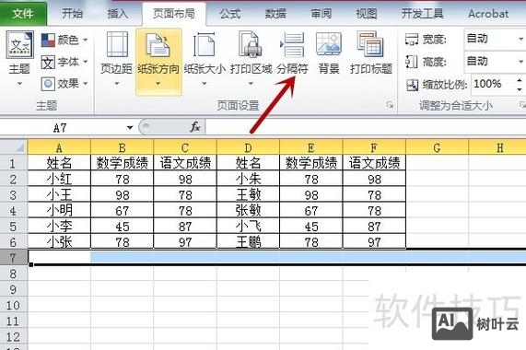Click the 背景 background icon

click(x=329, y=44)
